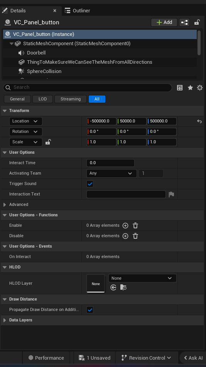Open the Blueprint/Add Script icon next to Add
206x367 pixels.
pos(184,22)
